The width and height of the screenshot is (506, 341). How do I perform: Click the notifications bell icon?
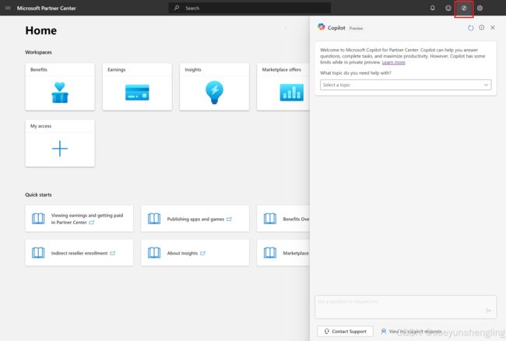point(432,8)
